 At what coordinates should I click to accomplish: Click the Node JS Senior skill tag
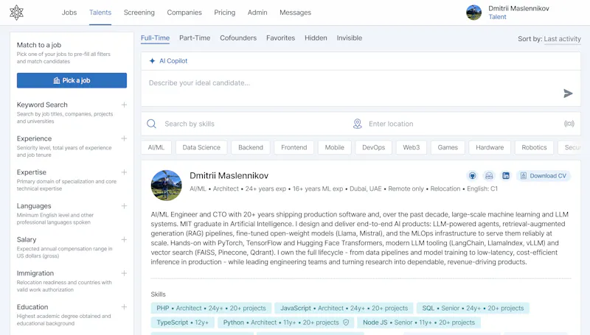click(419, 322)
